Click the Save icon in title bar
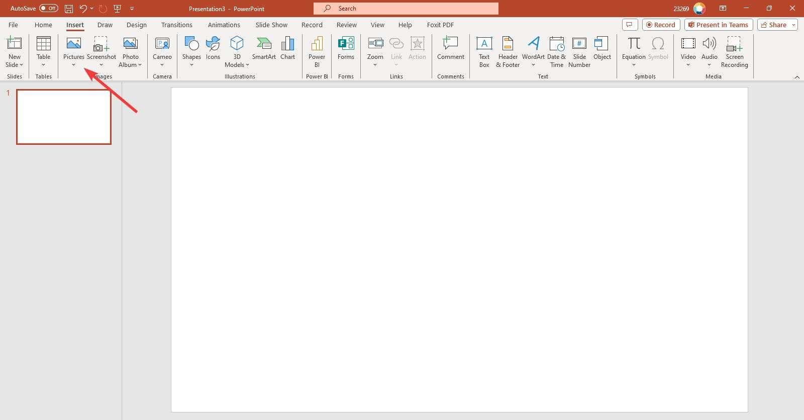Screen dimensions: 804x420 coord(69,9)
